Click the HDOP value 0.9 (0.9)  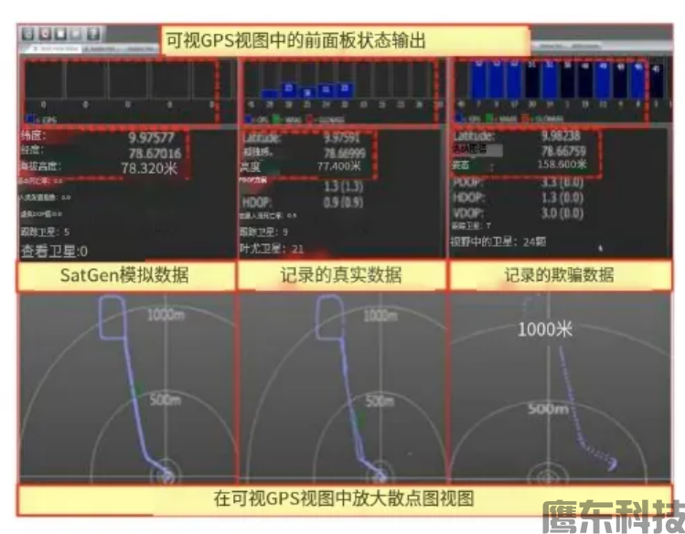coord(343,202)
